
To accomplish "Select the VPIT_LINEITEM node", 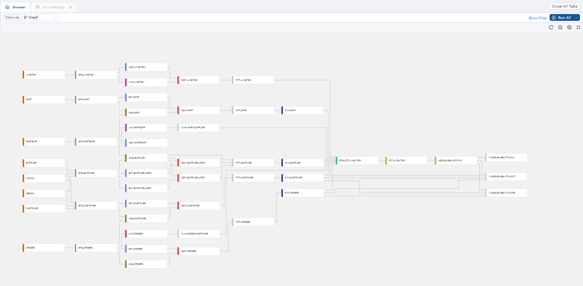I will [253, 80].
